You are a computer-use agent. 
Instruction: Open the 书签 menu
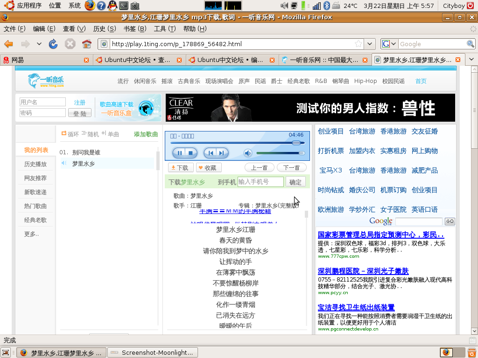tap(135, 28)
